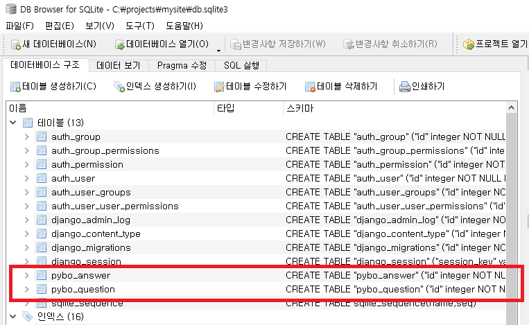
Task: Select the pybo_answer table name
Action: pos(80,275)
